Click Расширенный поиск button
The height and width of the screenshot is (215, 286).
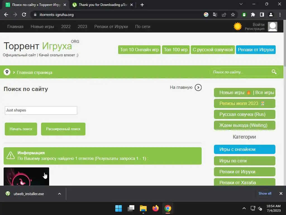[x=63, y=129]
